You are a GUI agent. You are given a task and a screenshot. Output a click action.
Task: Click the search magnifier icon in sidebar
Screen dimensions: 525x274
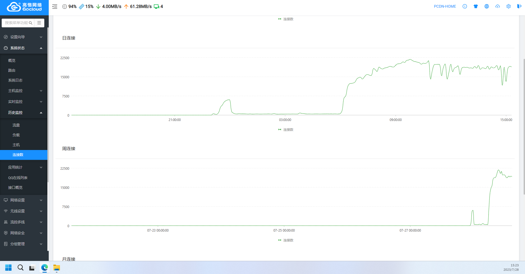coord(31,23)
